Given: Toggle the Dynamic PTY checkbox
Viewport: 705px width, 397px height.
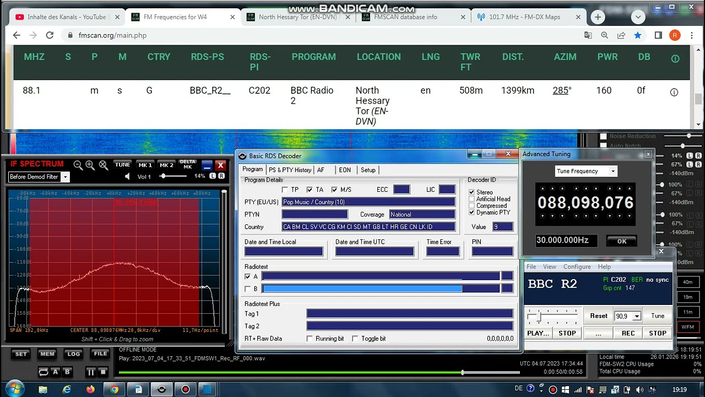Looking at the screenshot, I should (x=472, y=212).
